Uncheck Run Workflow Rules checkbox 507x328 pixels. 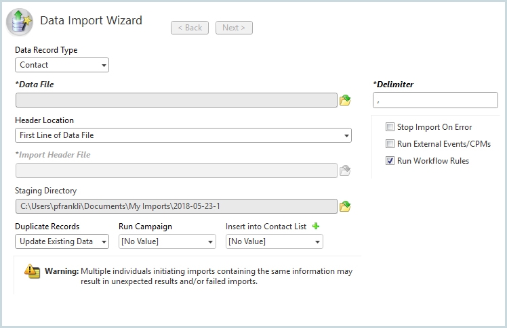(x=390, y=161)
